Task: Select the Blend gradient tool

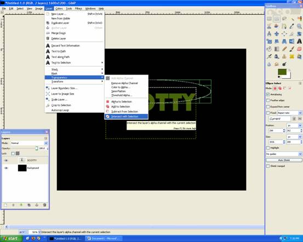Action: (277, 49)
